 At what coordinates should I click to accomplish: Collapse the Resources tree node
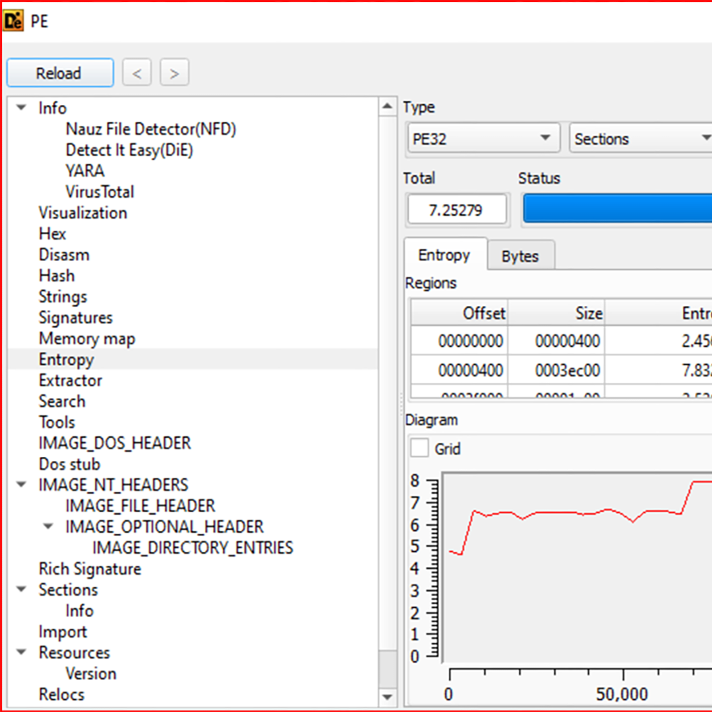(21, 653)
